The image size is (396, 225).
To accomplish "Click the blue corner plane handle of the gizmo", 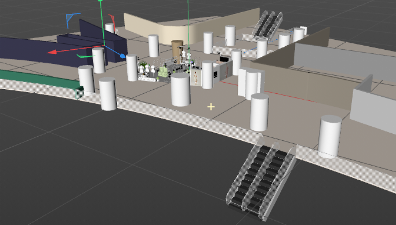I will point(72,19).
